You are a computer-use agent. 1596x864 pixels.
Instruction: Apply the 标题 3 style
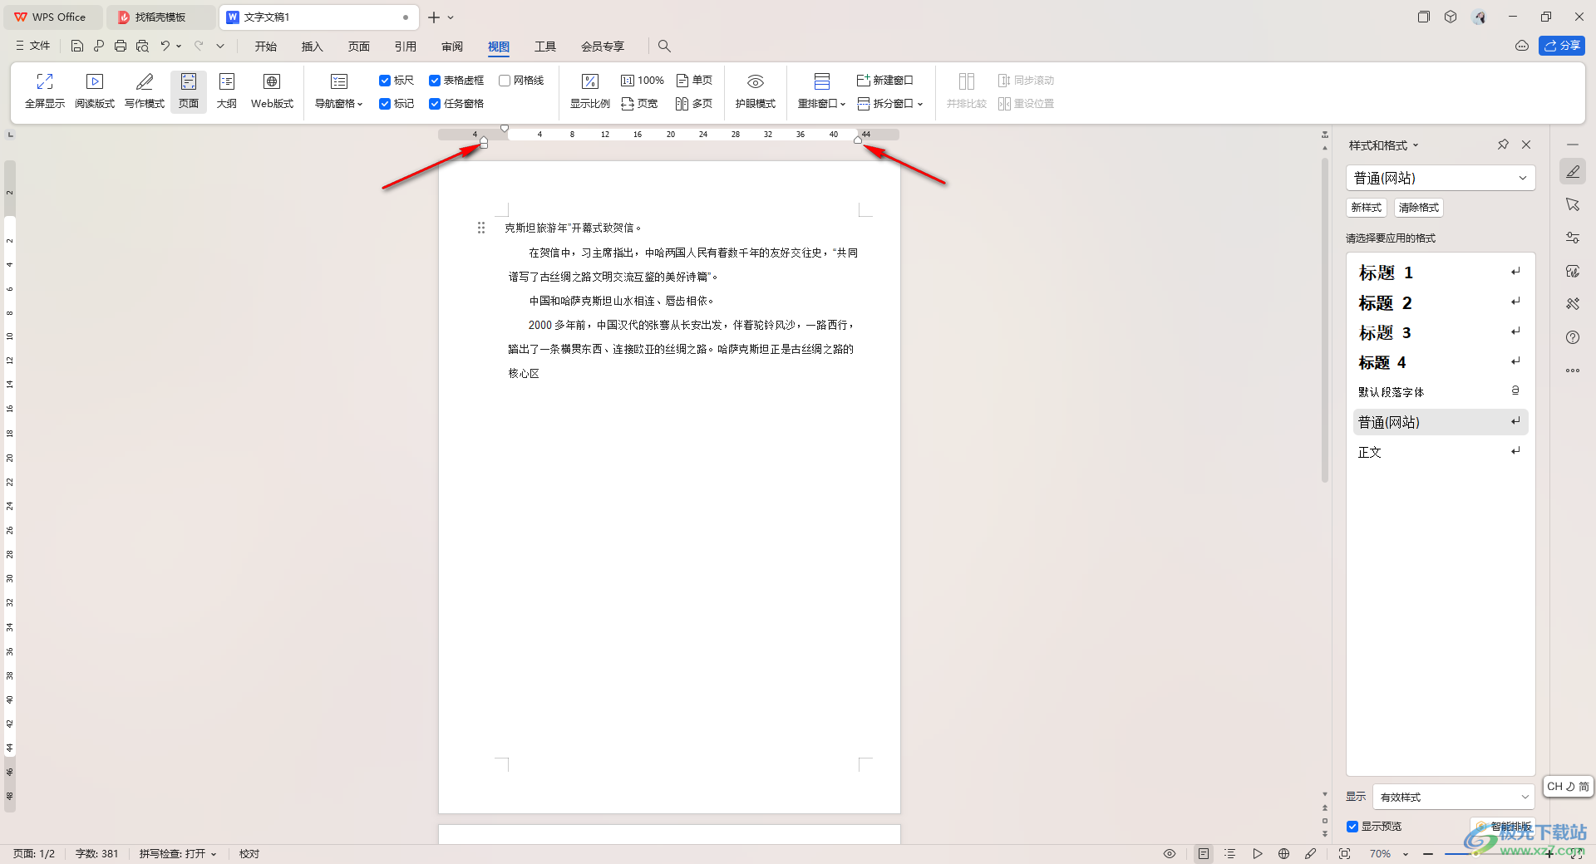coord(1441,332)
